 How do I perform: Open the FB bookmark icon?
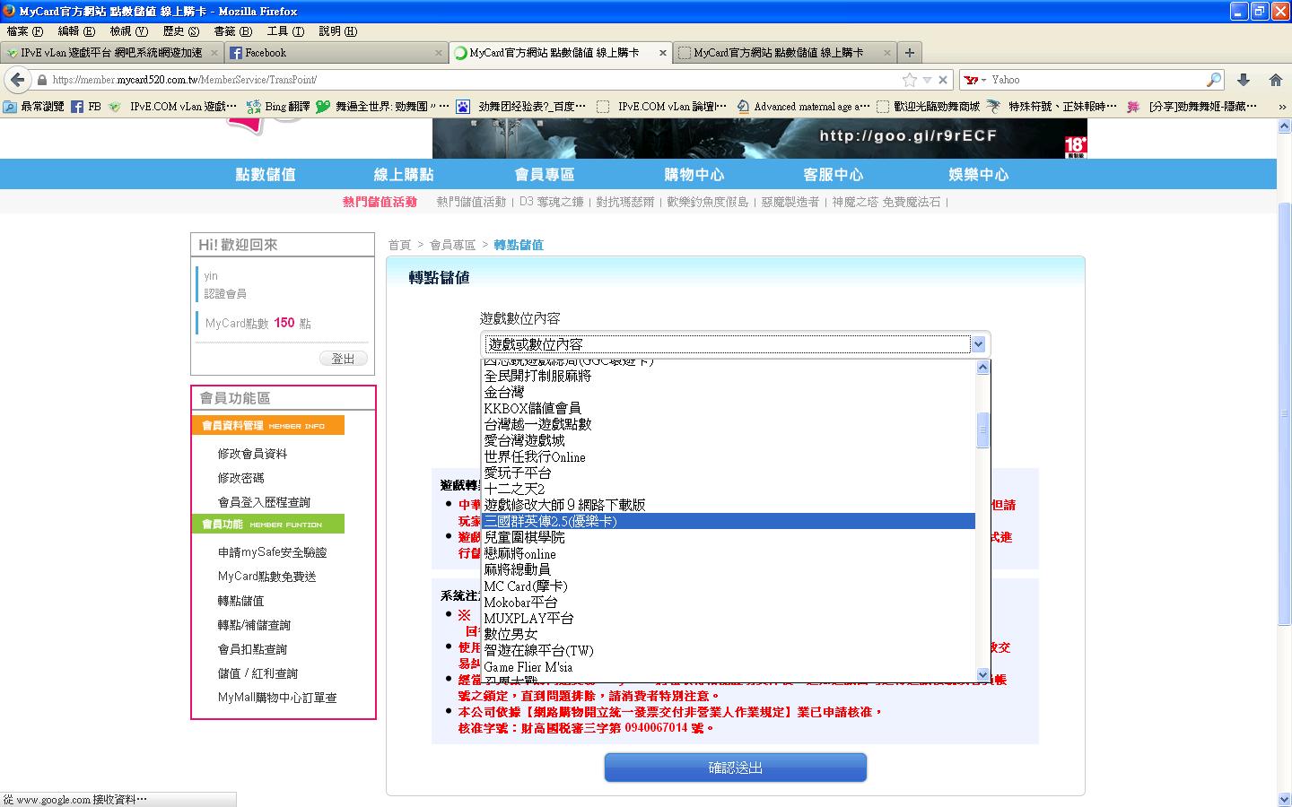tap(86, 106)
